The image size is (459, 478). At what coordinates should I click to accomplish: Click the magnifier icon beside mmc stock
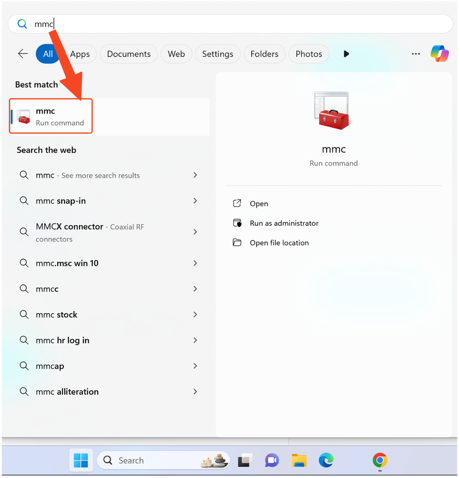pyautogui.click(x=24, y=314)
